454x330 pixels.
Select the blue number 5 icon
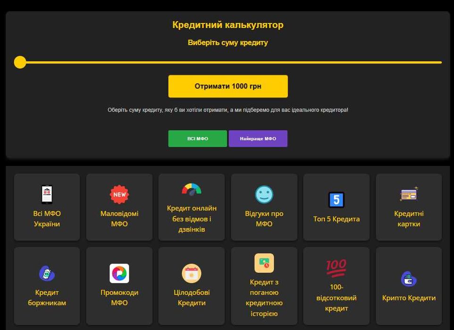pos(336,200)
